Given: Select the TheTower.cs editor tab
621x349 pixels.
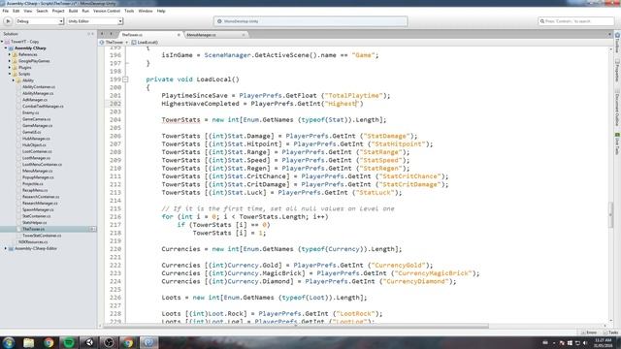Looking at the screenshot, I should click(132, 35).
